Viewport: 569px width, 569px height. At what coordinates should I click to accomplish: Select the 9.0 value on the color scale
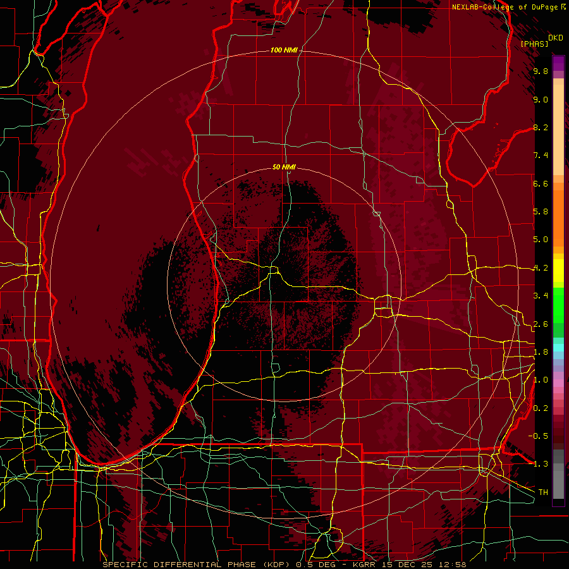coord(541,99)
